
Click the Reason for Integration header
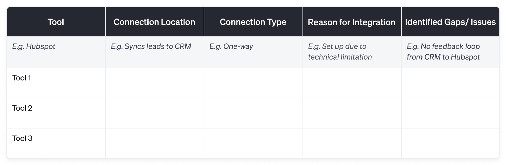pyautogui.click(x=352, y=22)
